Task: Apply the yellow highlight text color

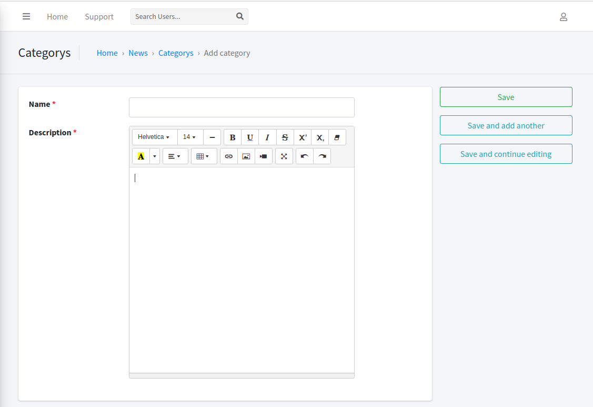Action: (141, 156)
